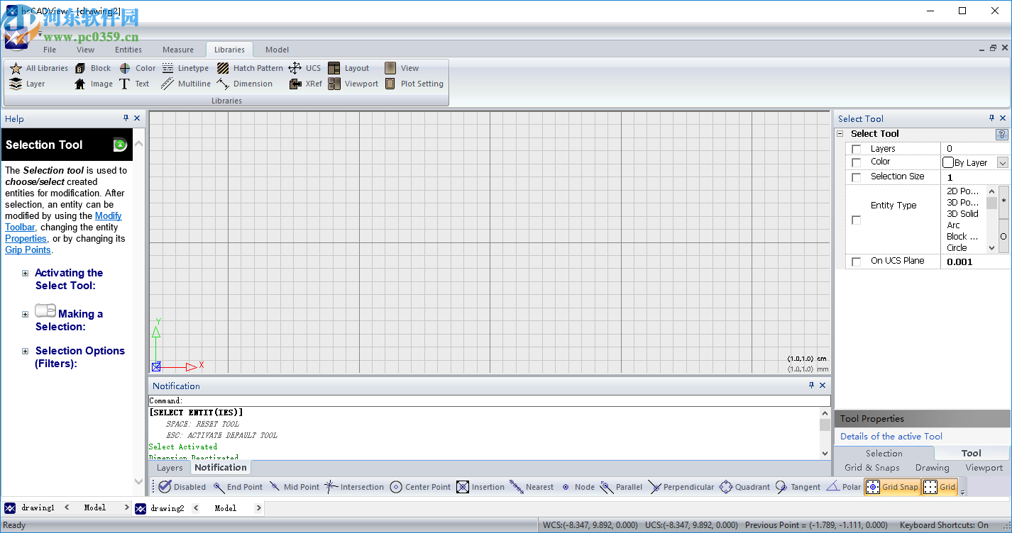Open the Layout library icon
This screenshot has width=1012, height=533.
coord(334,68)
